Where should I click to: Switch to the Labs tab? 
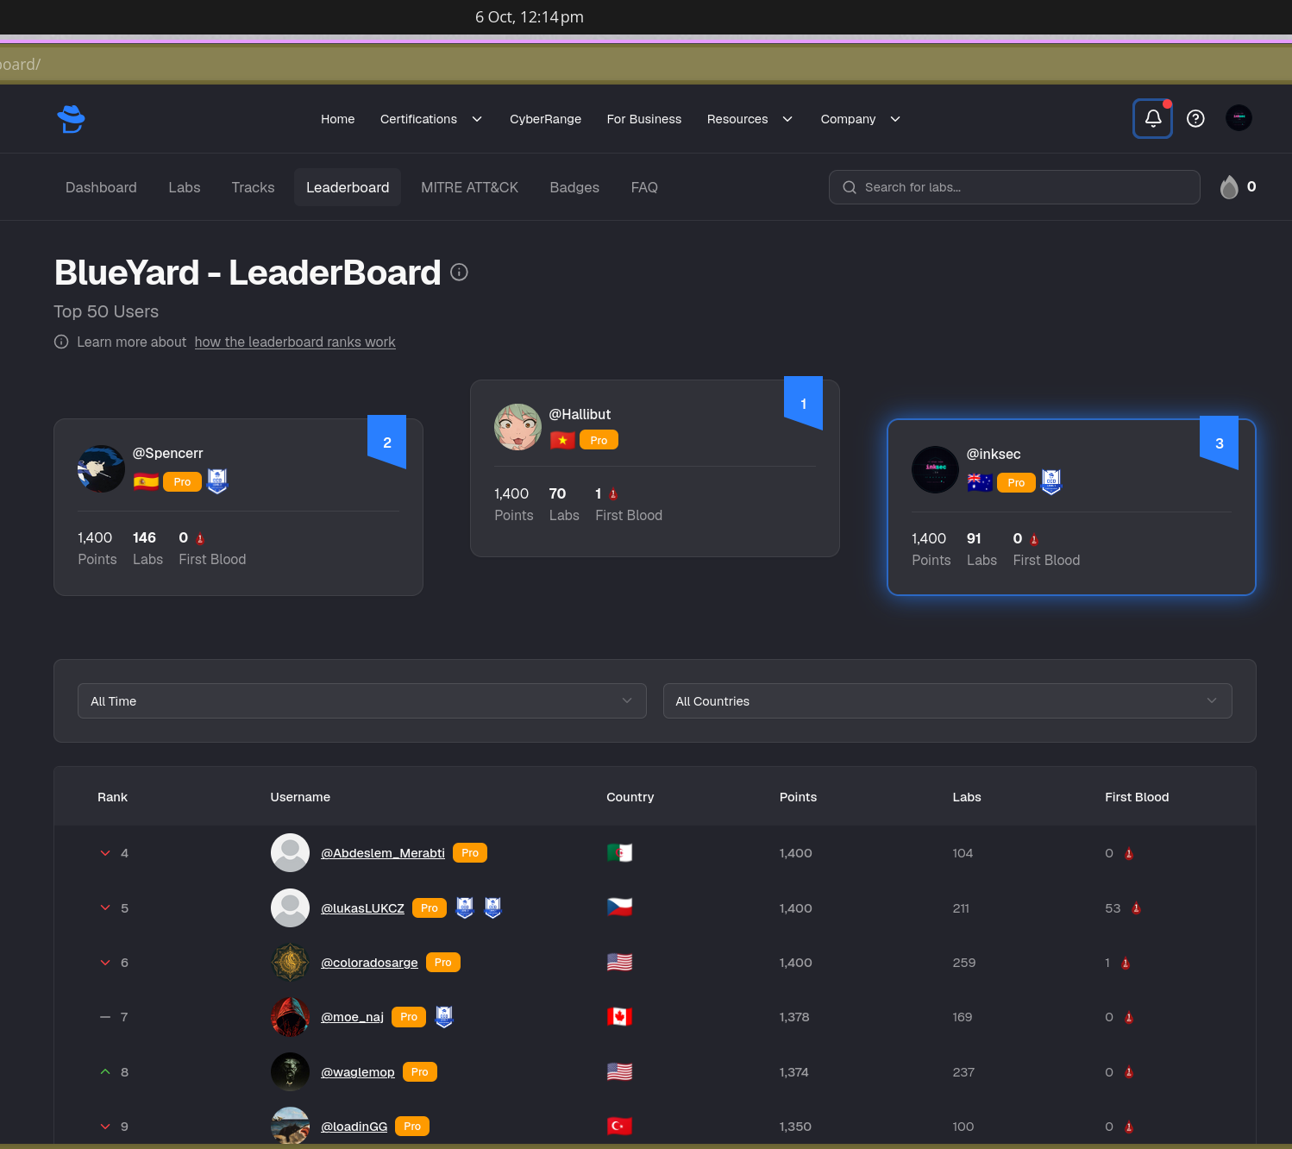pyautogui.click(x=185, y=187)
